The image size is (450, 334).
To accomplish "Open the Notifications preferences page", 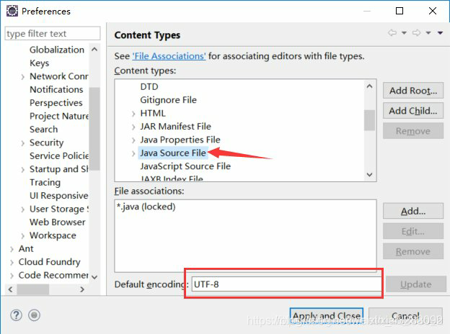I will coord(56,90).
